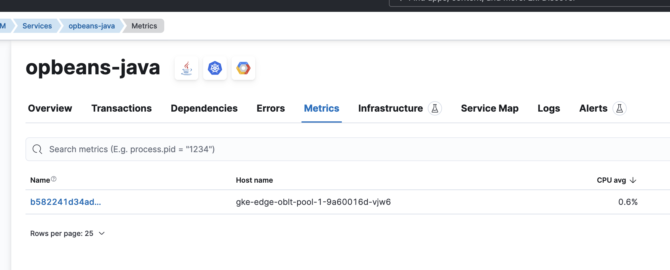Click host name gke-edge-oblt-pool-1-9a60016d-vjw6
The width and height of the screenshot is (670, 270).
click(313, 202)
